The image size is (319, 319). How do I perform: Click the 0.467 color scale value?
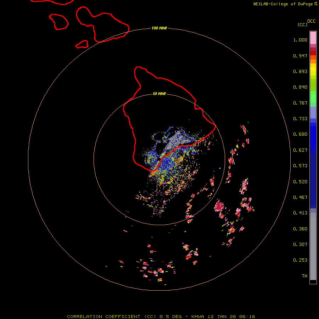point(300,197)
